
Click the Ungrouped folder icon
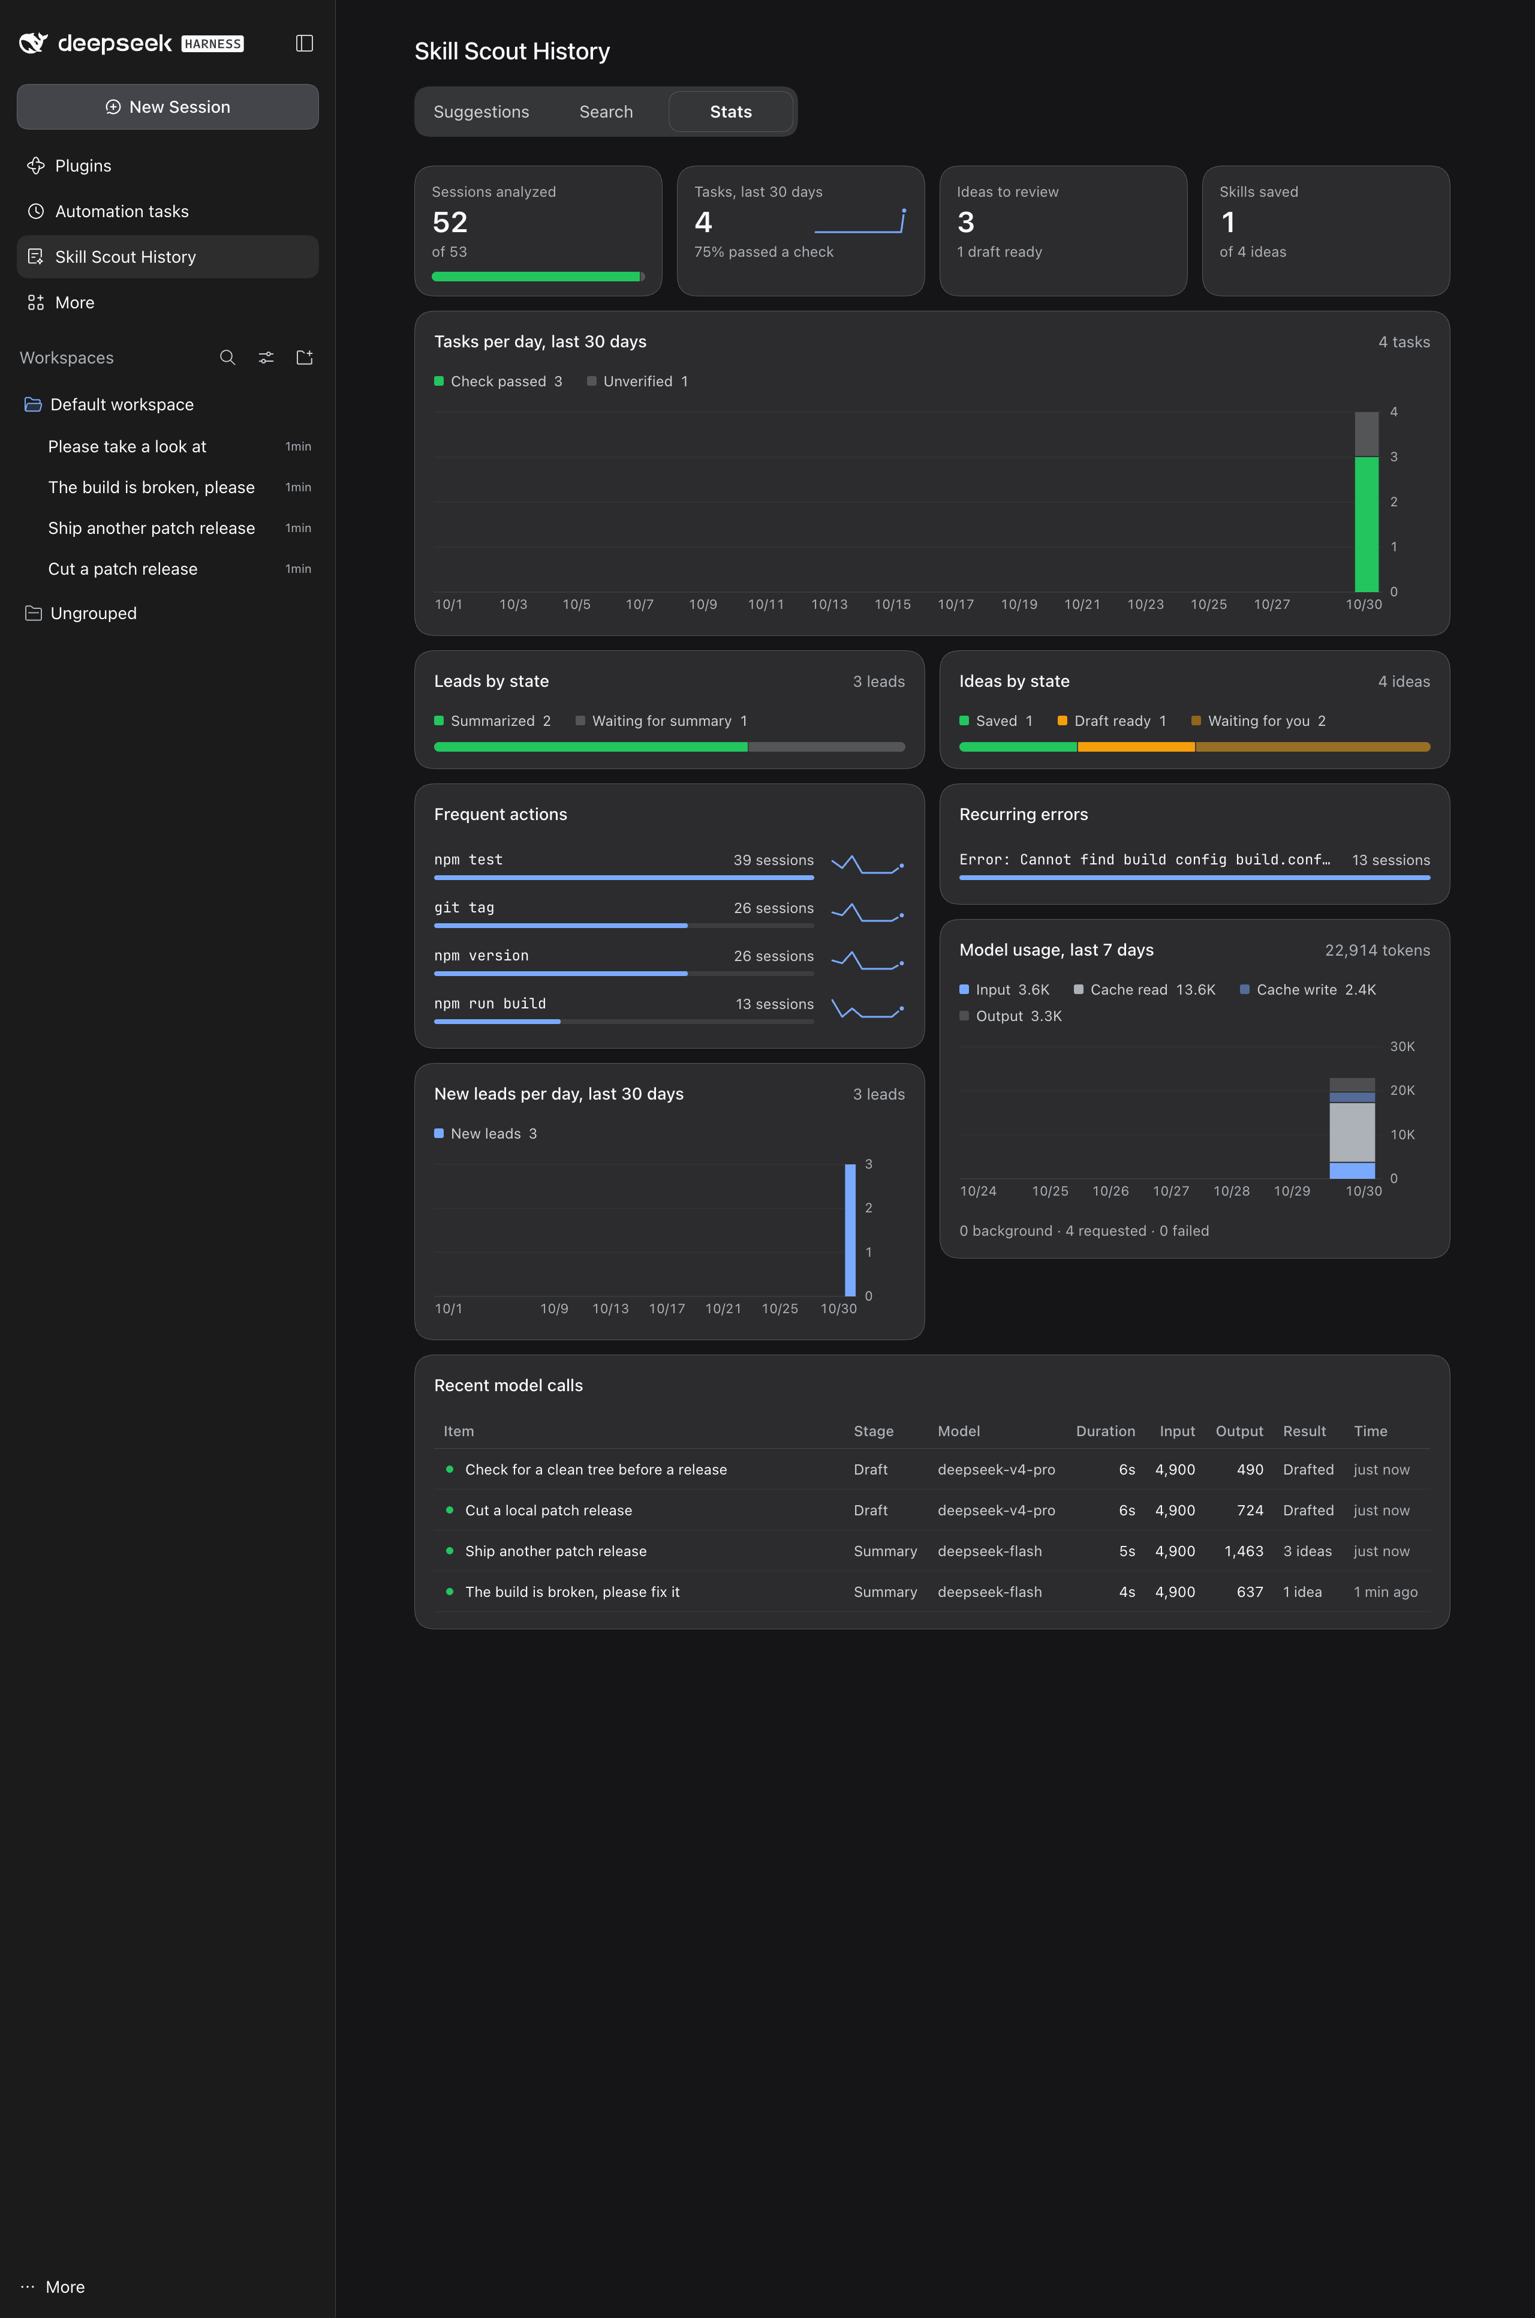[34, 613]
